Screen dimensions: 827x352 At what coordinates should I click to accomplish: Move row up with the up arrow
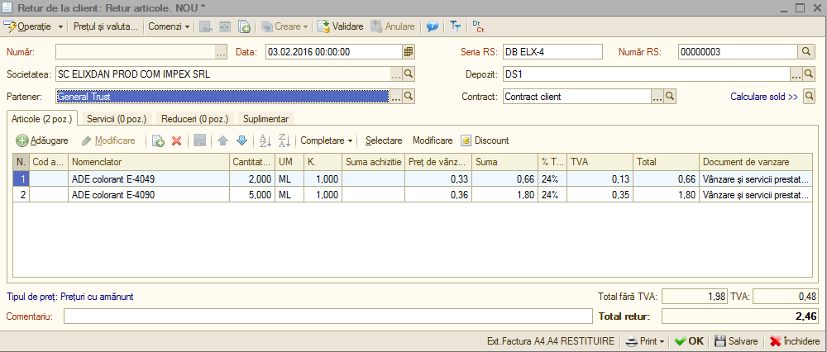pyautogui.click(x=223, y=140)
